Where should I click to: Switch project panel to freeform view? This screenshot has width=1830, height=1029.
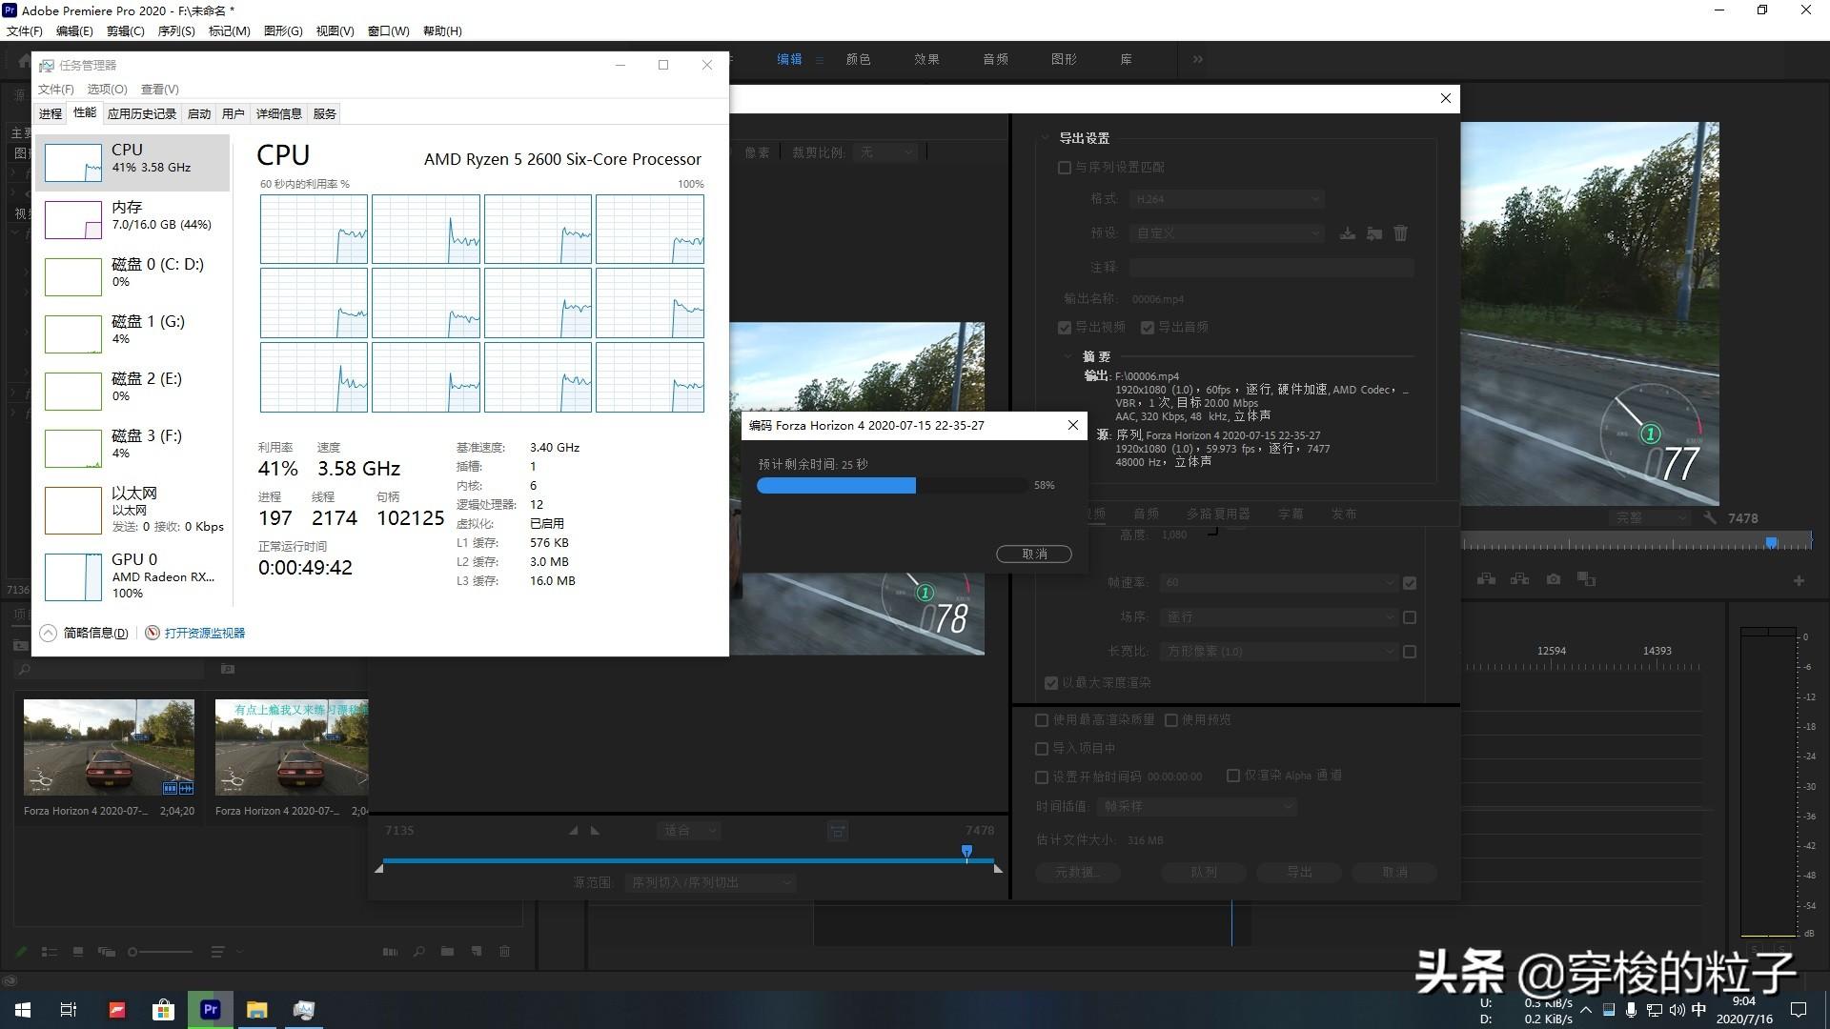(x=107, y=951)
